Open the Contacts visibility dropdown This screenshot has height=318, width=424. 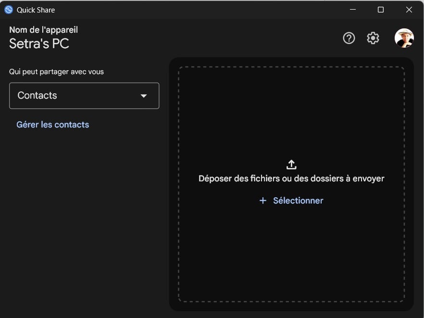pos(84,96)
